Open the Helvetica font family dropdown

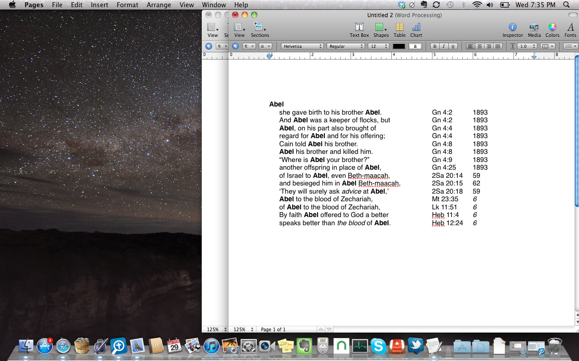point(302,46)
